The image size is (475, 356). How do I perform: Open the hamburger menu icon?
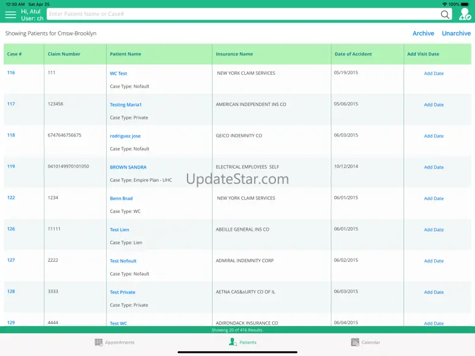(x=10, y=15)
